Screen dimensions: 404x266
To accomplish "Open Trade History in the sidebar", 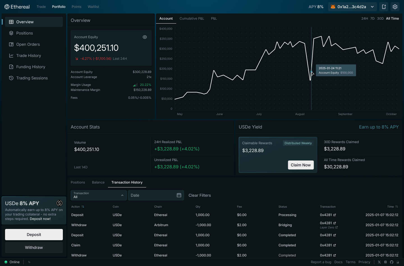I will pos(29,56).
